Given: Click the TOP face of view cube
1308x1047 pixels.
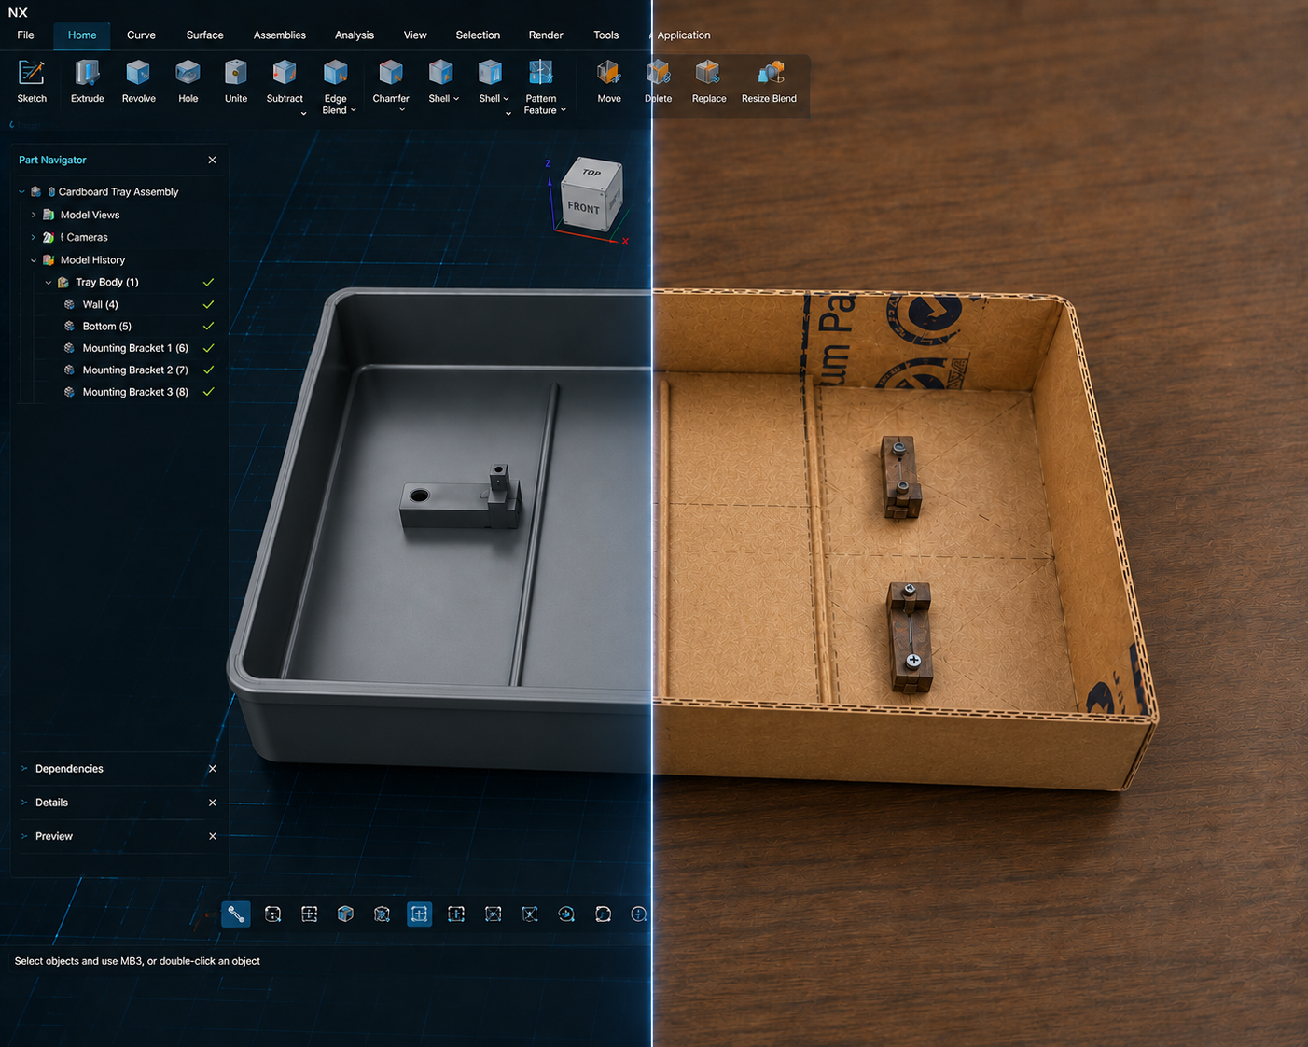Looking at the screenshot, I should [x=593, y=172].
